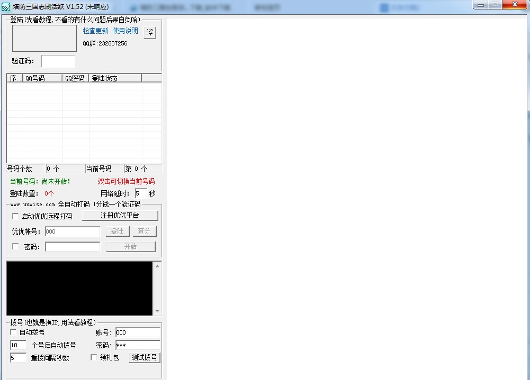
Task: Click the 双击可切换当前号码 red text
Action: click(126, 182)
